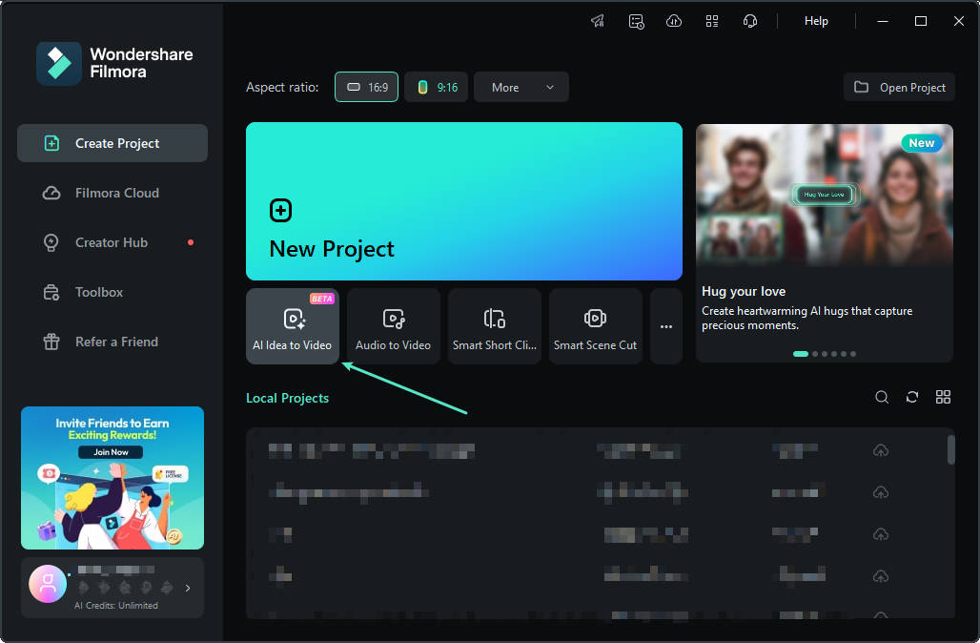
Task: Click the New badge on promo card
Action: tap(922, 143)
